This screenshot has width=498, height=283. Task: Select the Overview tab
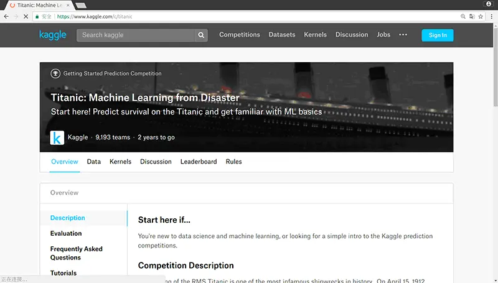point(65,162)
